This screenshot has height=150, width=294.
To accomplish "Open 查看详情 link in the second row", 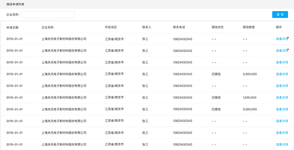I will click(x=282, y=51).
